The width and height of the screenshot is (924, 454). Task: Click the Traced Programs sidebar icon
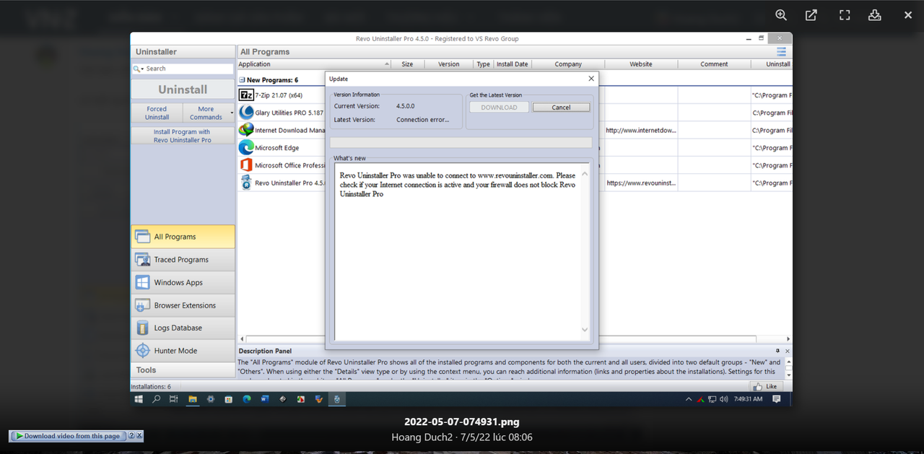click(142, 260)
